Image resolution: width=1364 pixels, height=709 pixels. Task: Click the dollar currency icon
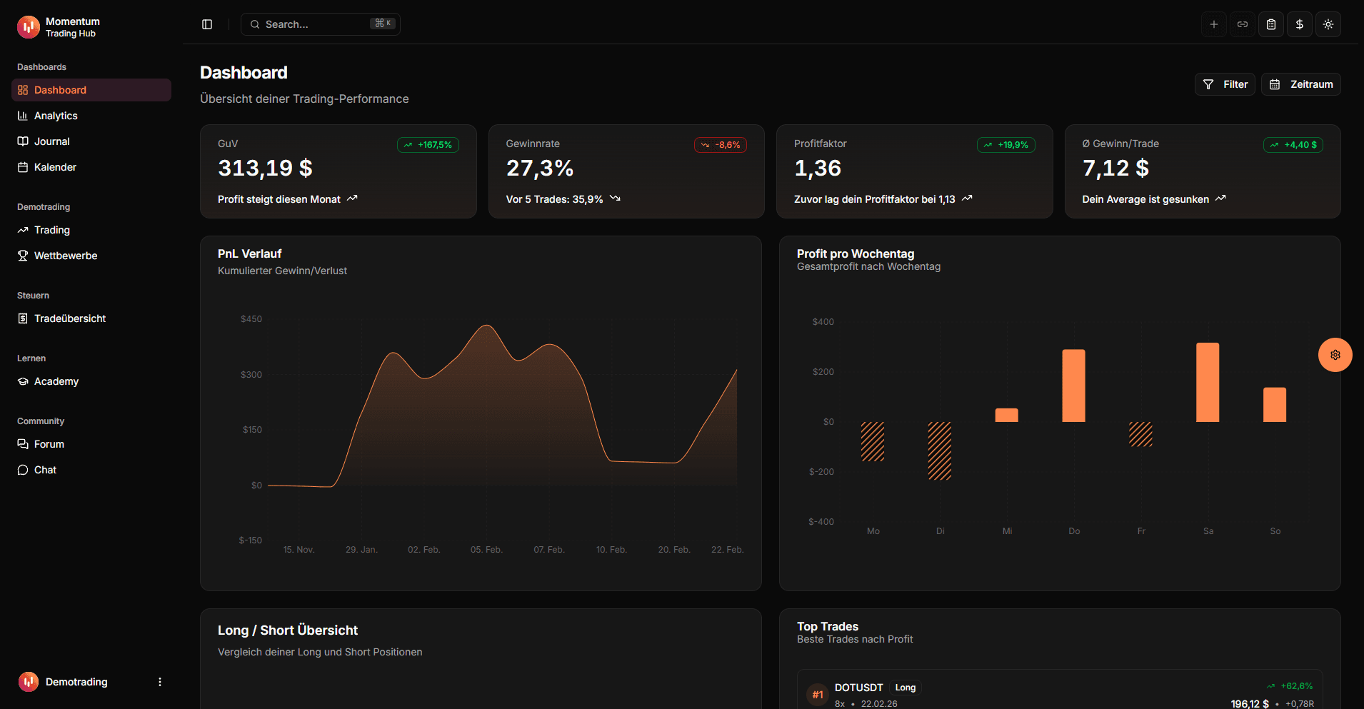1299,24
